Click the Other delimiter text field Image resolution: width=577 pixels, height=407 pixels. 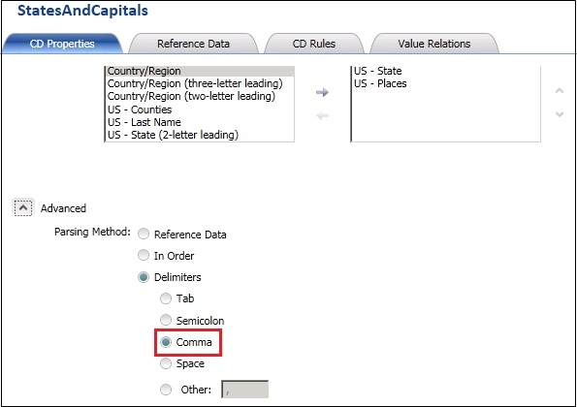(244, 390)
